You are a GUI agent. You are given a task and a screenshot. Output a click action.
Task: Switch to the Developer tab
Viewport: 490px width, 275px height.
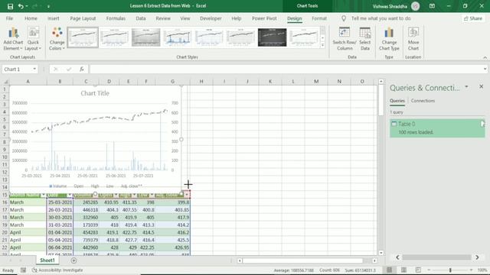pos(211,18)
